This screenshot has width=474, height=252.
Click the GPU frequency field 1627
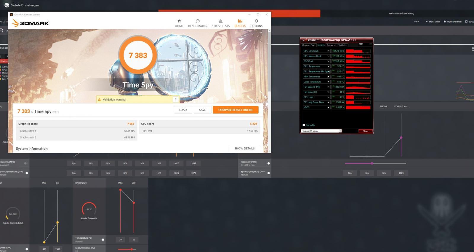[x=177, y=163]
